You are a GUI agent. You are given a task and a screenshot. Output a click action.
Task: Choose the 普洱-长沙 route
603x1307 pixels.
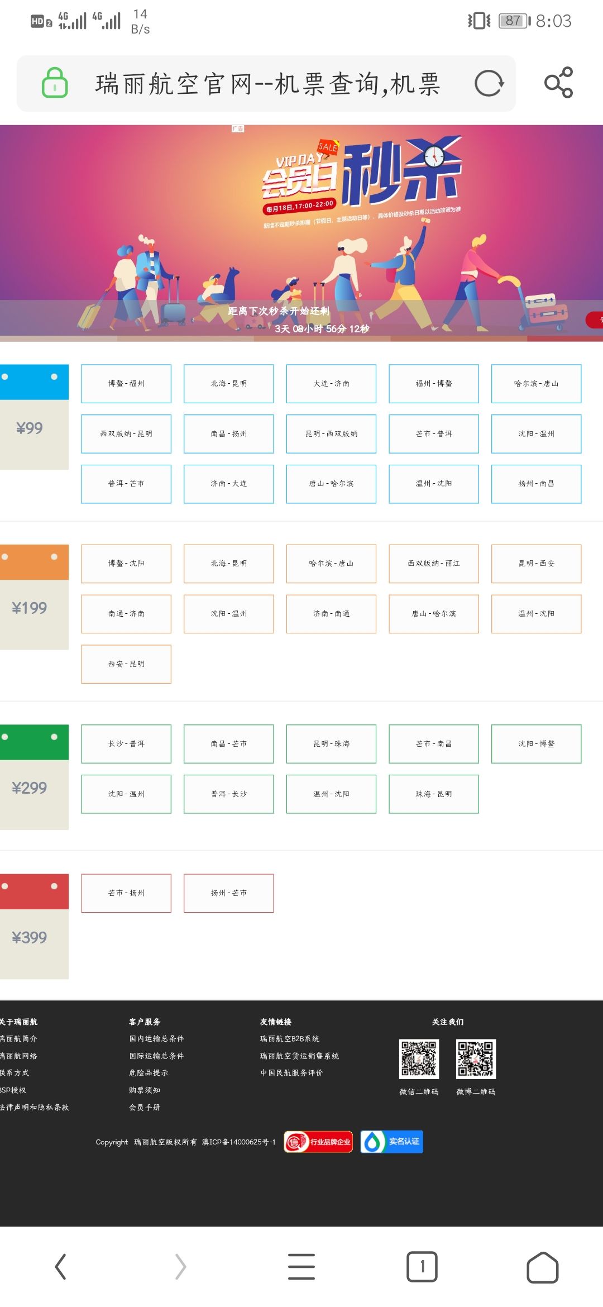[229, 794]
